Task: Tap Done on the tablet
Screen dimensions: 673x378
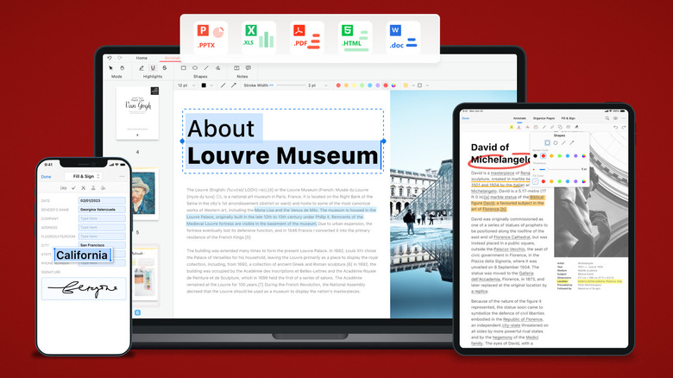Action: tap(465, 118)
